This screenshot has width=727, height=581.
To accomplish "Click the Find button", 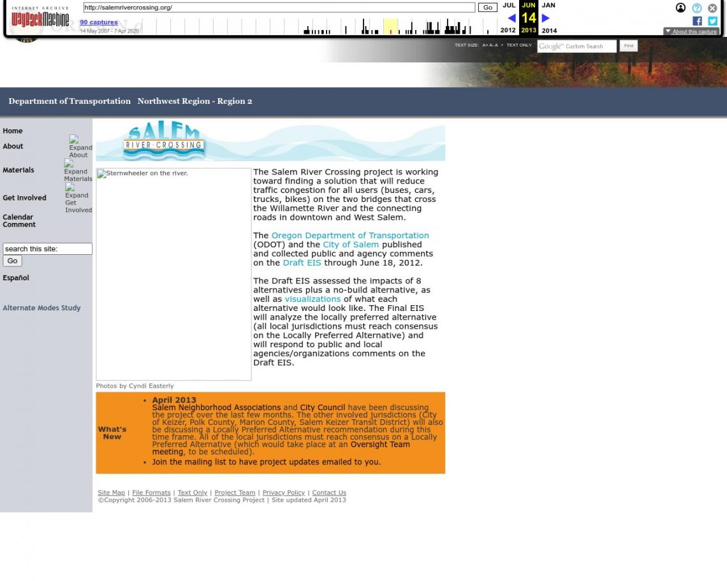I will click(x=628, y=46).
